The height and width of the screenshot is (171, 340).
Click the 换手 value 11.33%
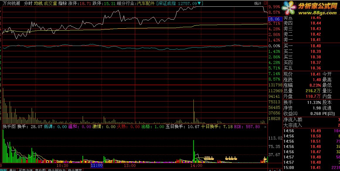pos(314,102)
